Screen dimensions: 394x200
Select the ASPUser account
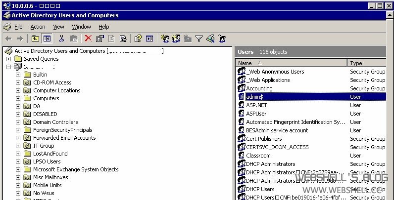[256, 114]
